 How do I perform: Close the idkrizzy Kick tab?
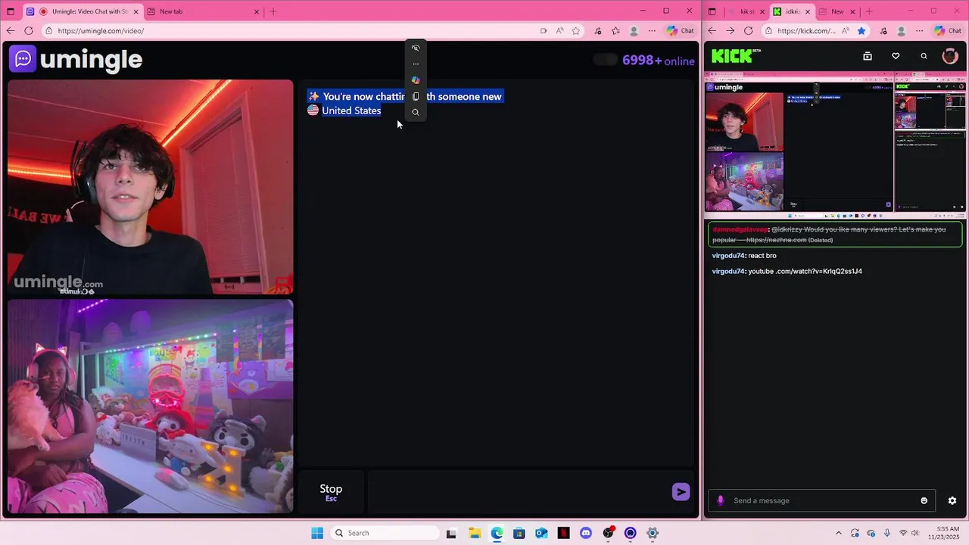[x=808, y=11]
